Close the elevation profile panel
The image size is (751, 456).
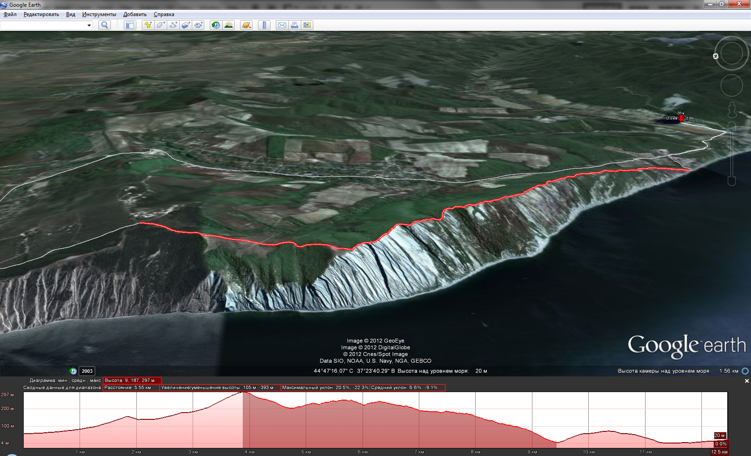pyautogui.click(x=747, y=381)
